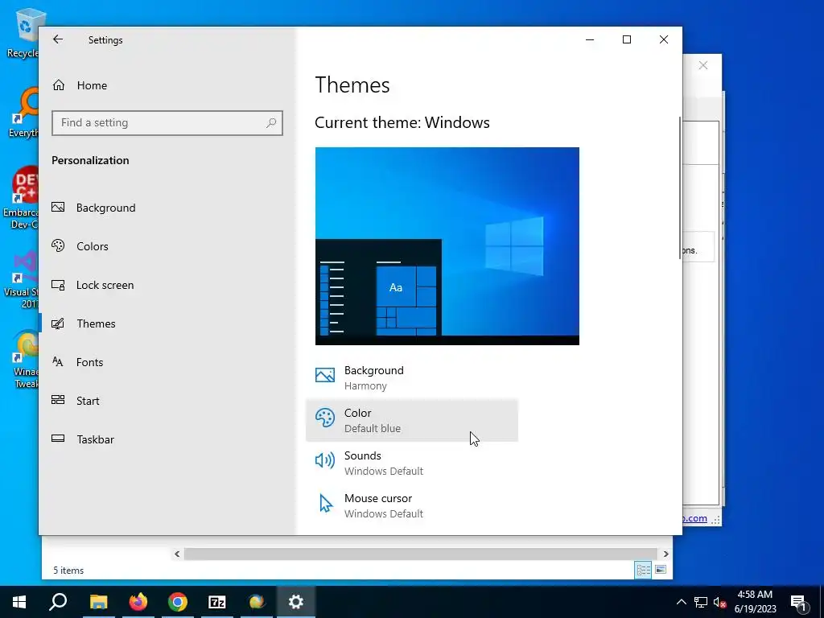Click the Fonts icon in sidebar
This screenshot has width=824, height=618.
(x=58, y=361)
